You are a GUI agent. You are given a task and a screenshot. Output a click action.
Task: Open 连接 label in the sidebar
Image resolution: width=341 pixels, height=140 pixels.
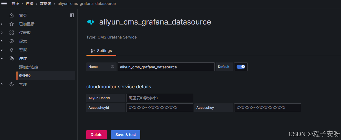point(23,58)
